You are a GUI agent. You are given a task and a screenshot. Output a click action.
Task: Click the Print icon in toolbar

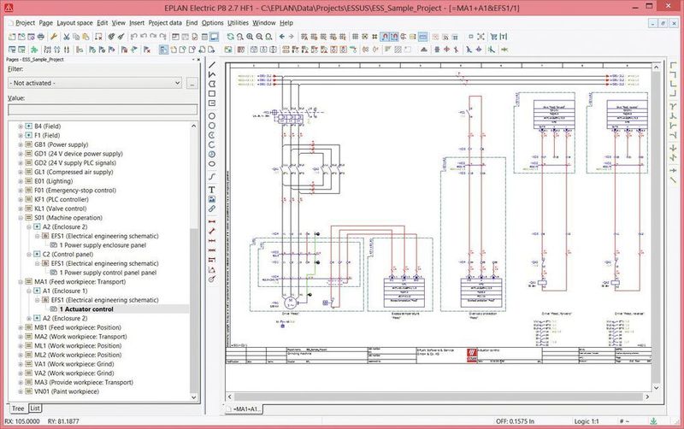[40, 37]
